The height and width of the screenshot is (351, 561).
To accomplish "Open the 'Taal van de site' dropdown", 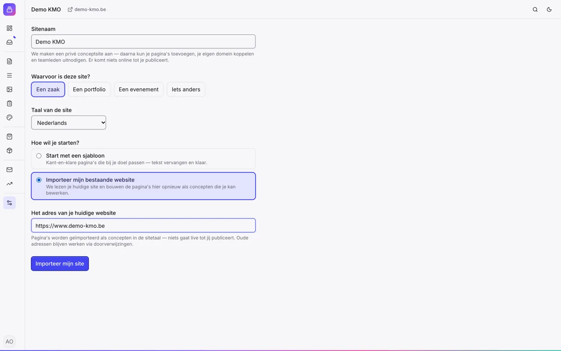I will click(69, 123).
